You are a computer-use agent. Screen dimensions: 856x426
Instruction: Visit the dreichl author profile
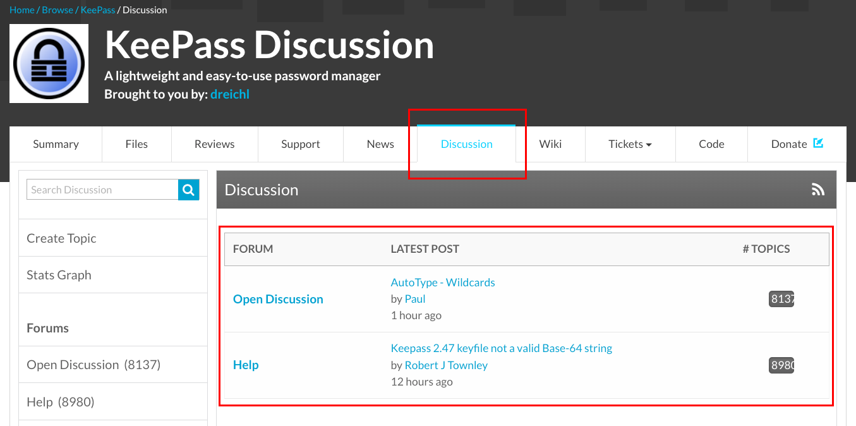229,94
